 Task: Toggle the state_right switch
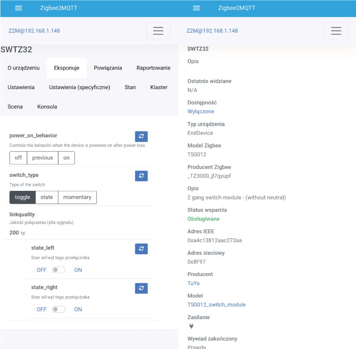[x=59, y=309]
